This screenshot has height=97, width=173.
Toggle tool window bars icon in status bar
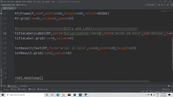click(1, 92)
